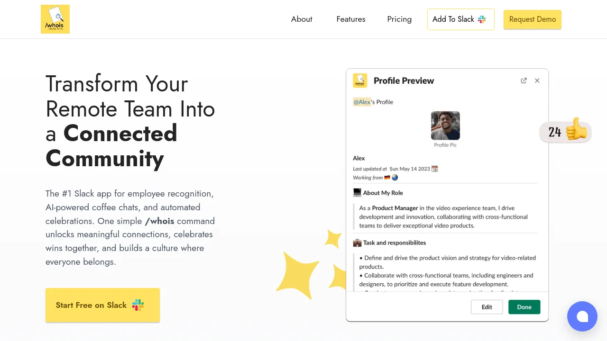Click the green Done button
Image resolution: width=607 pixels, height=341 pixels.
tap(524, 307)
